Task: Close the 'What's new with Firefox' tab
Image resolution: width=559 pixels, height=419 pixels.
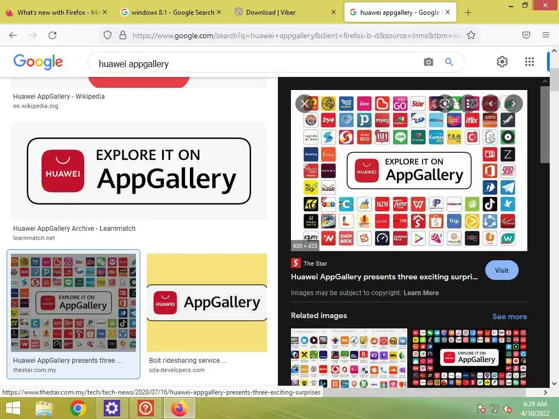Action: tap(105, 12)
